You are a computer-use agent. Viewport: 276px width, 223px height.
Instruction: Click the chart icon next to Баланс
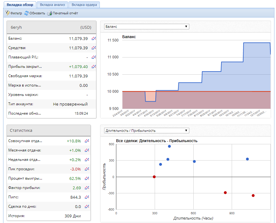[x=94, y=38]
